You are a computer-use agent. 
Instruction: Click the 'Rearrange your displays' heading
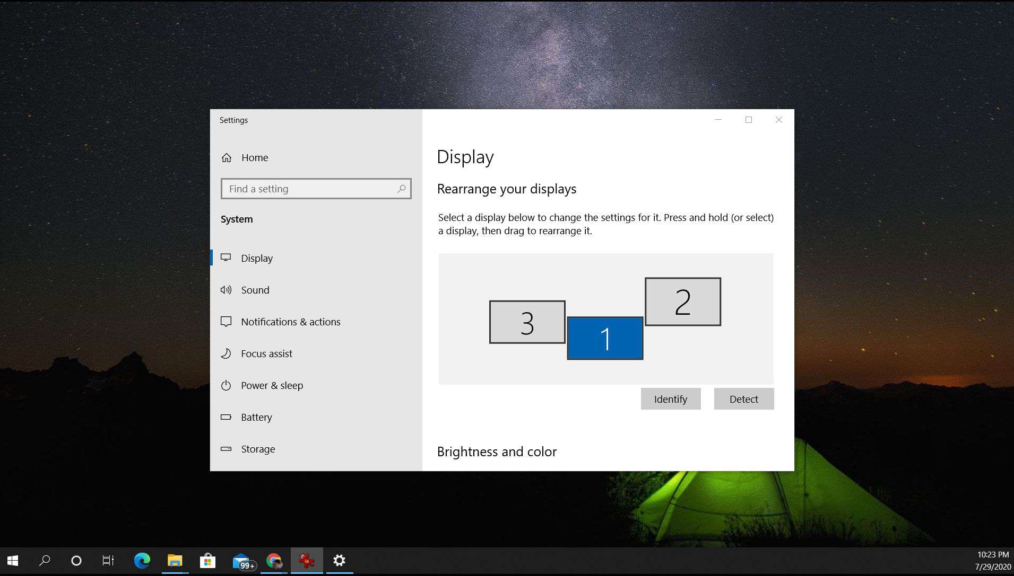[x=507, y=189]
